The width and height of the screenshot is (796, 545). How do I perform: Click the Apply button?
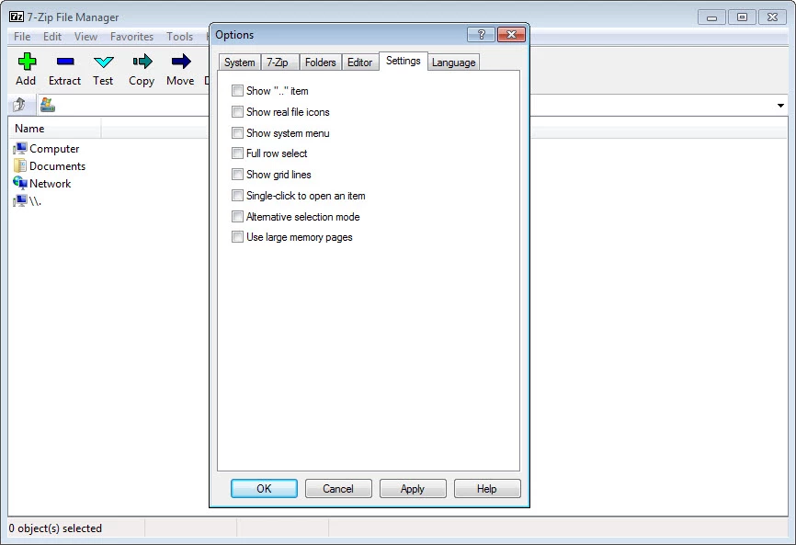[413, 489]
